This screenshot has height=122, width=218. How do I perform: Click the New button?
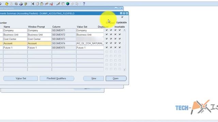tap(94, 78)
